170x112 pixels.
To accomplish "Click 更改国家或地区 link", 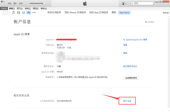I will pyautogui.click(x=130, y=66).
